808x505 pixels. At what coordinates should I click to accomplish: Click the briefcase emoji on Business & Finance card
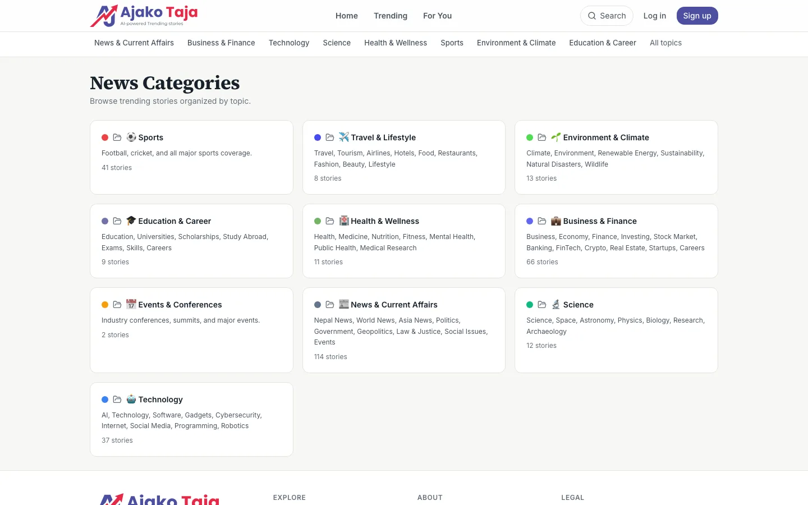pos(556,221)
